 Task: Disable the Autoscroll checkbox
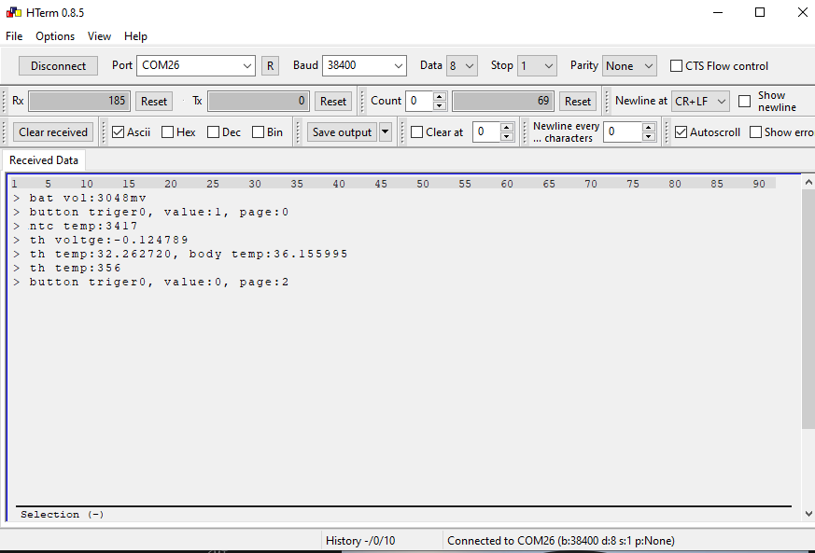[x=681, y=132]
